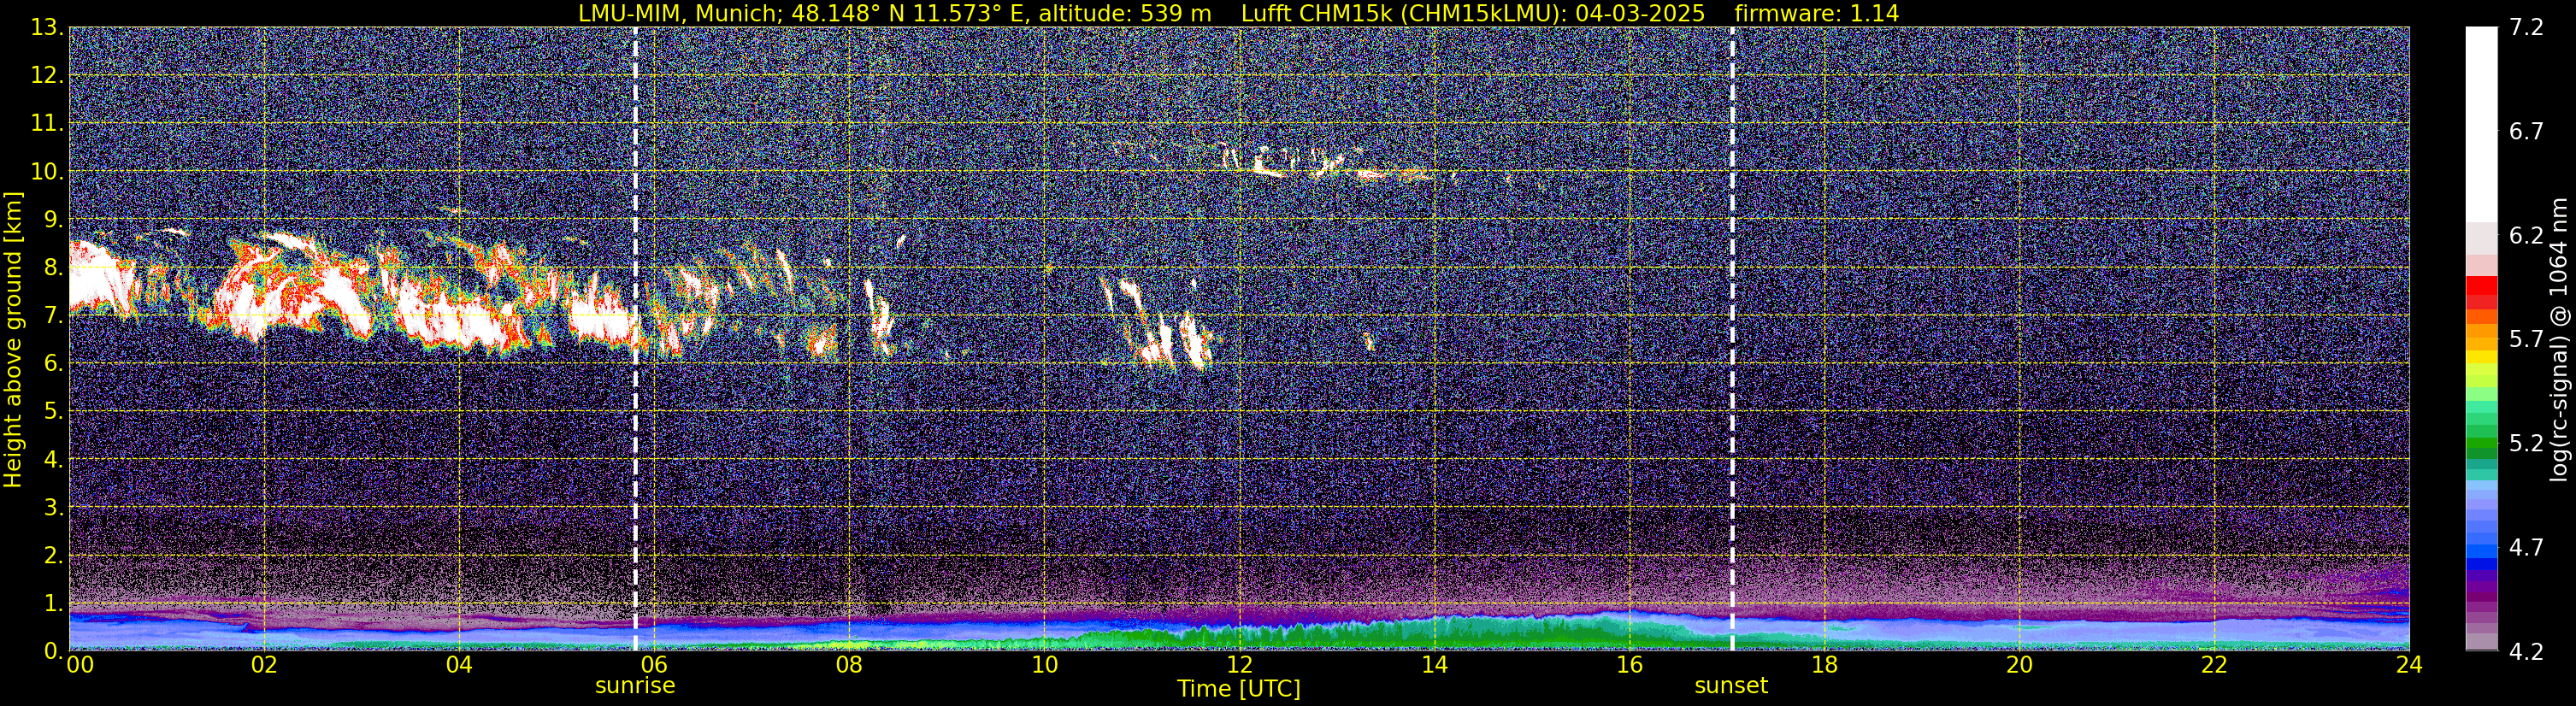The height and width of the screenshot is (706, 2576).
Task: Click the colorbar tick value '4.7'
Action: click(2526, 547)
